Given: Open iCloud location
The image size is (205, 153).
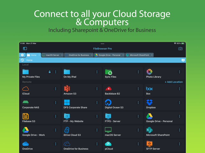Looking at the screenshot, I should click(x=40, y=90).
